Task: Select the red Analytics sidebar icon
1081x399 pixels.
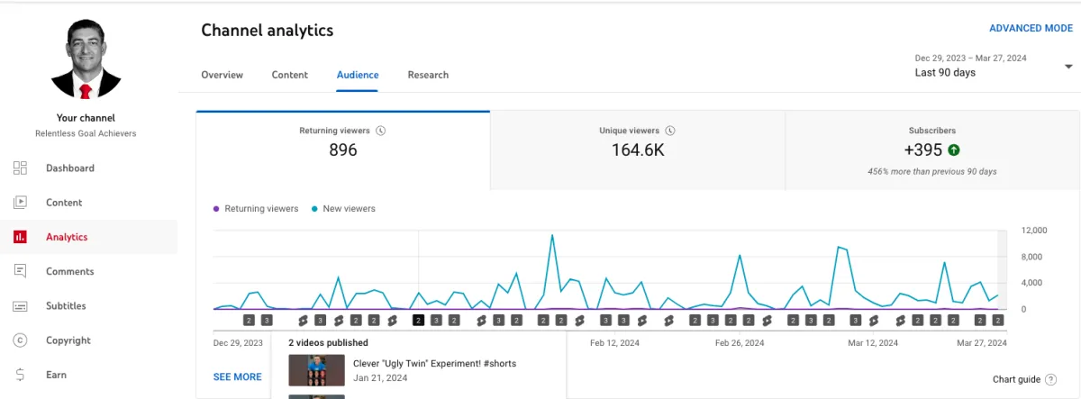Action: [x=20, y=237]
